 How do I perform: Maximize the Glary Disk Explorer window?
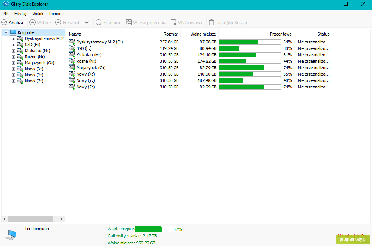coord(346,4)
